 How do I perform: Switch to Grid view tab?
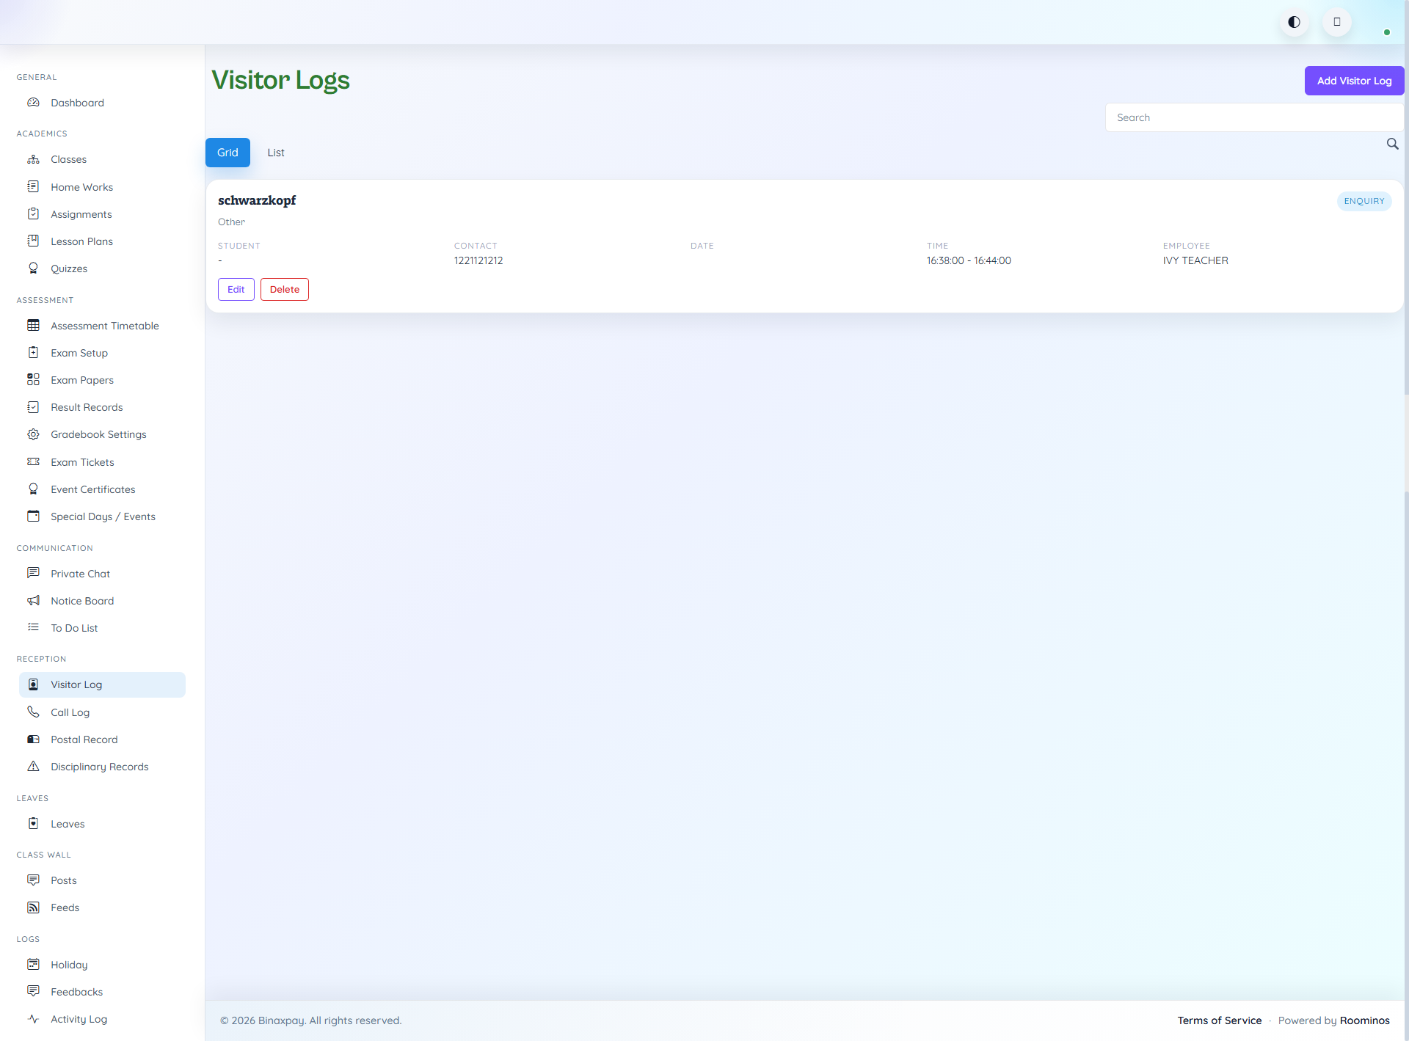click(227, 153)
